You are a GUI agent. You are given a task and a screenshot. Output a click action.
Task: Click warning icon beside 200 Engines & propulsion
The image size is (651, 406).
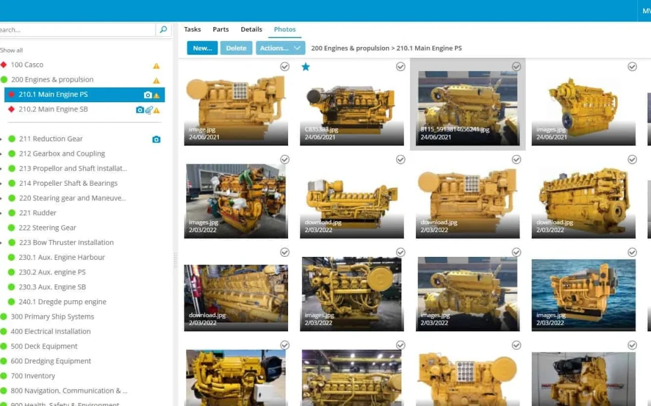156,81
